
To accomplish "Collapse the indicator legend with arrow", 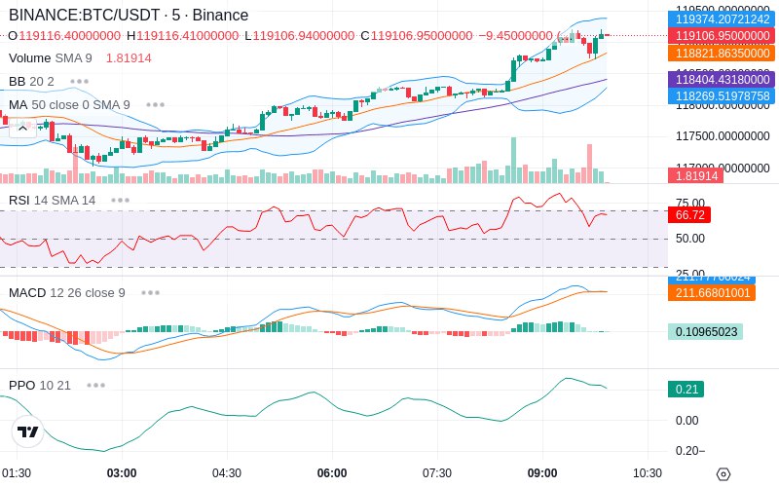I will click(22, 129).
